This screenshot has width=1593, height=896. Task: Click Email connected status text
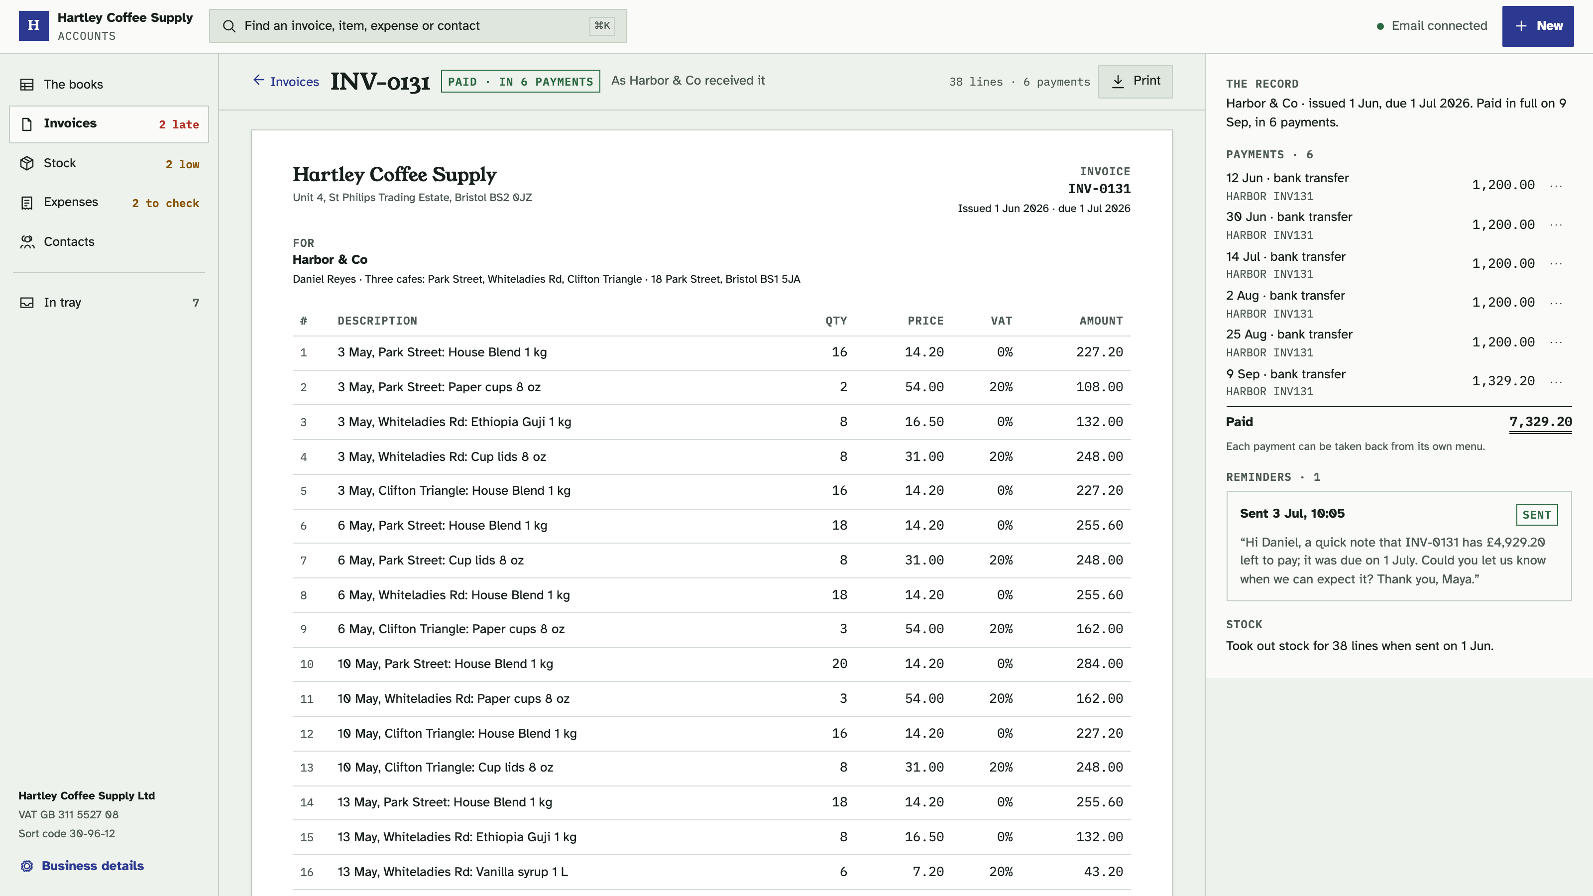pyautogui.click(x=1439, y=26)
